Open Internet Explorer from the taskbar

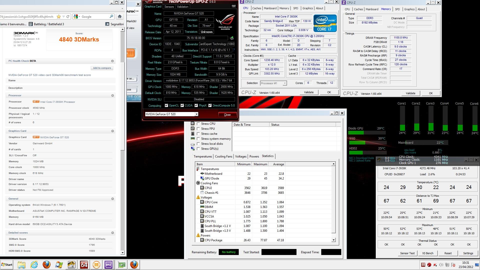(34, 265)
